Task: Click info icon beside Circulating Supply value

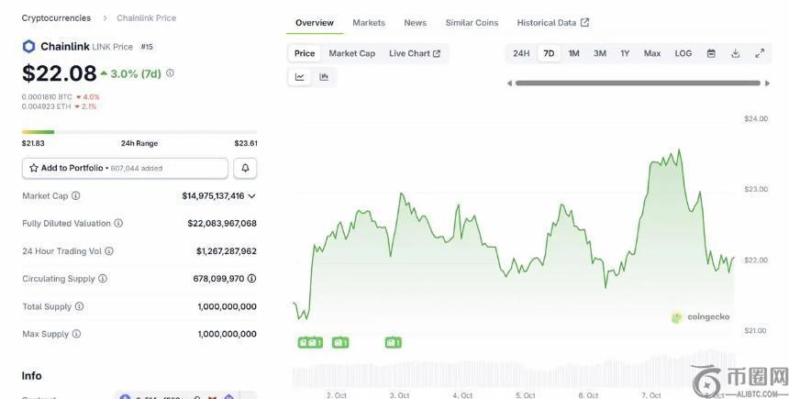Action: 251,279
